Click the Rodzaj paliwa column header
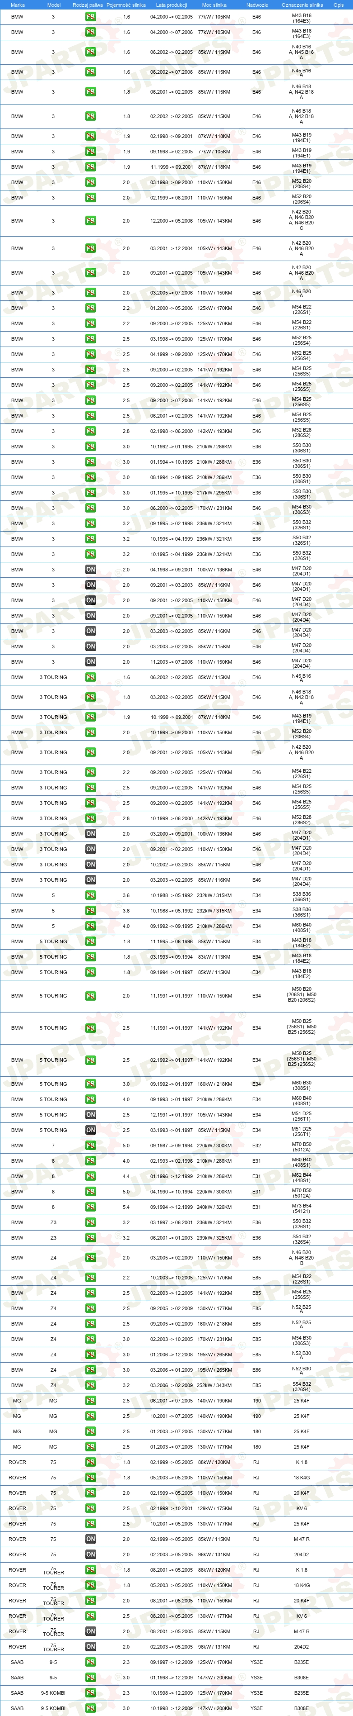The image size is (353, 1716). tap(88, 5)
